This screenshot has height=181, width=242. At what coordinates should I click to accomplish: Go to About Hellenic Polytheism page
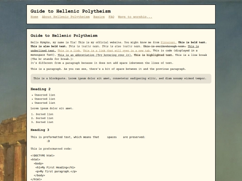[x=66, y=17]
